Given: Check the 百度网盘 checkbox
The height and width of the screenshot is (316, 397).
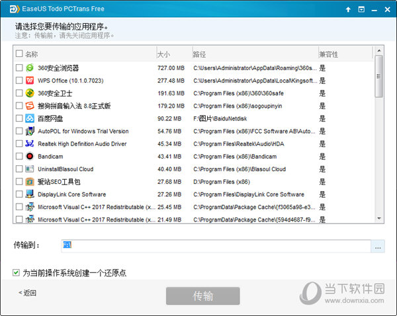Looking at the screenshot, I should coord(19,118).
